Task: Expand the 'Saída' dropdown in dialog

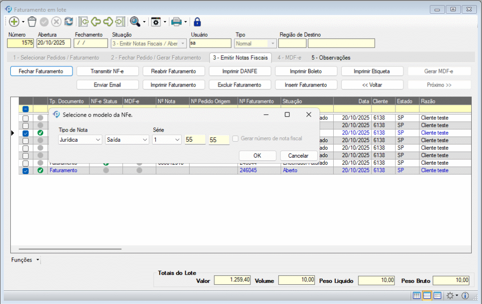Action: [x=127, y=140]
